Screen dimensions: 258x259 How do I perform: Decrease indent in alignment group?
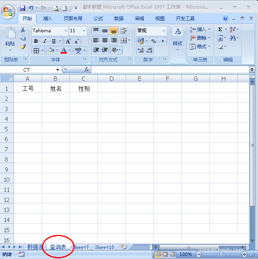[96, 50]
